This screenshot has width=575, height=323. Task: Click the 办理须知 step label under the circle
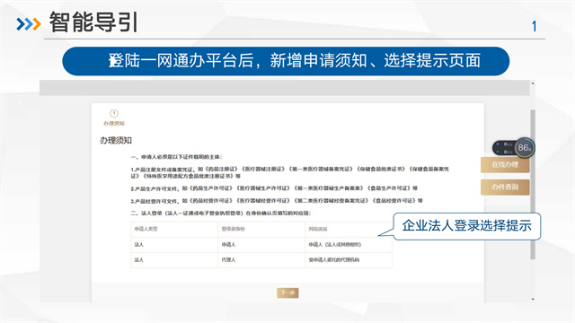pyautogui.click(x=114, y=124)
